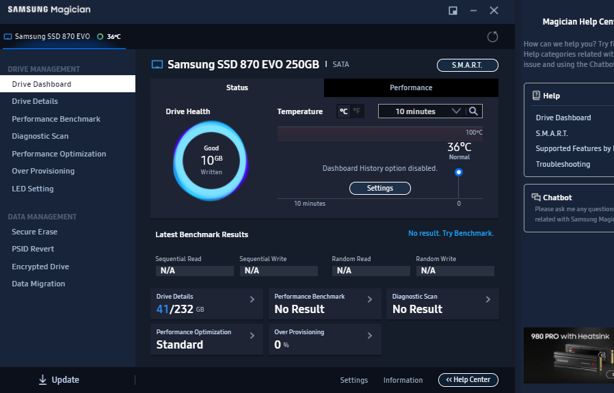
Task: Expand the Drive Details card arrow
Action: pyautogui.click(x=252, y=299)
